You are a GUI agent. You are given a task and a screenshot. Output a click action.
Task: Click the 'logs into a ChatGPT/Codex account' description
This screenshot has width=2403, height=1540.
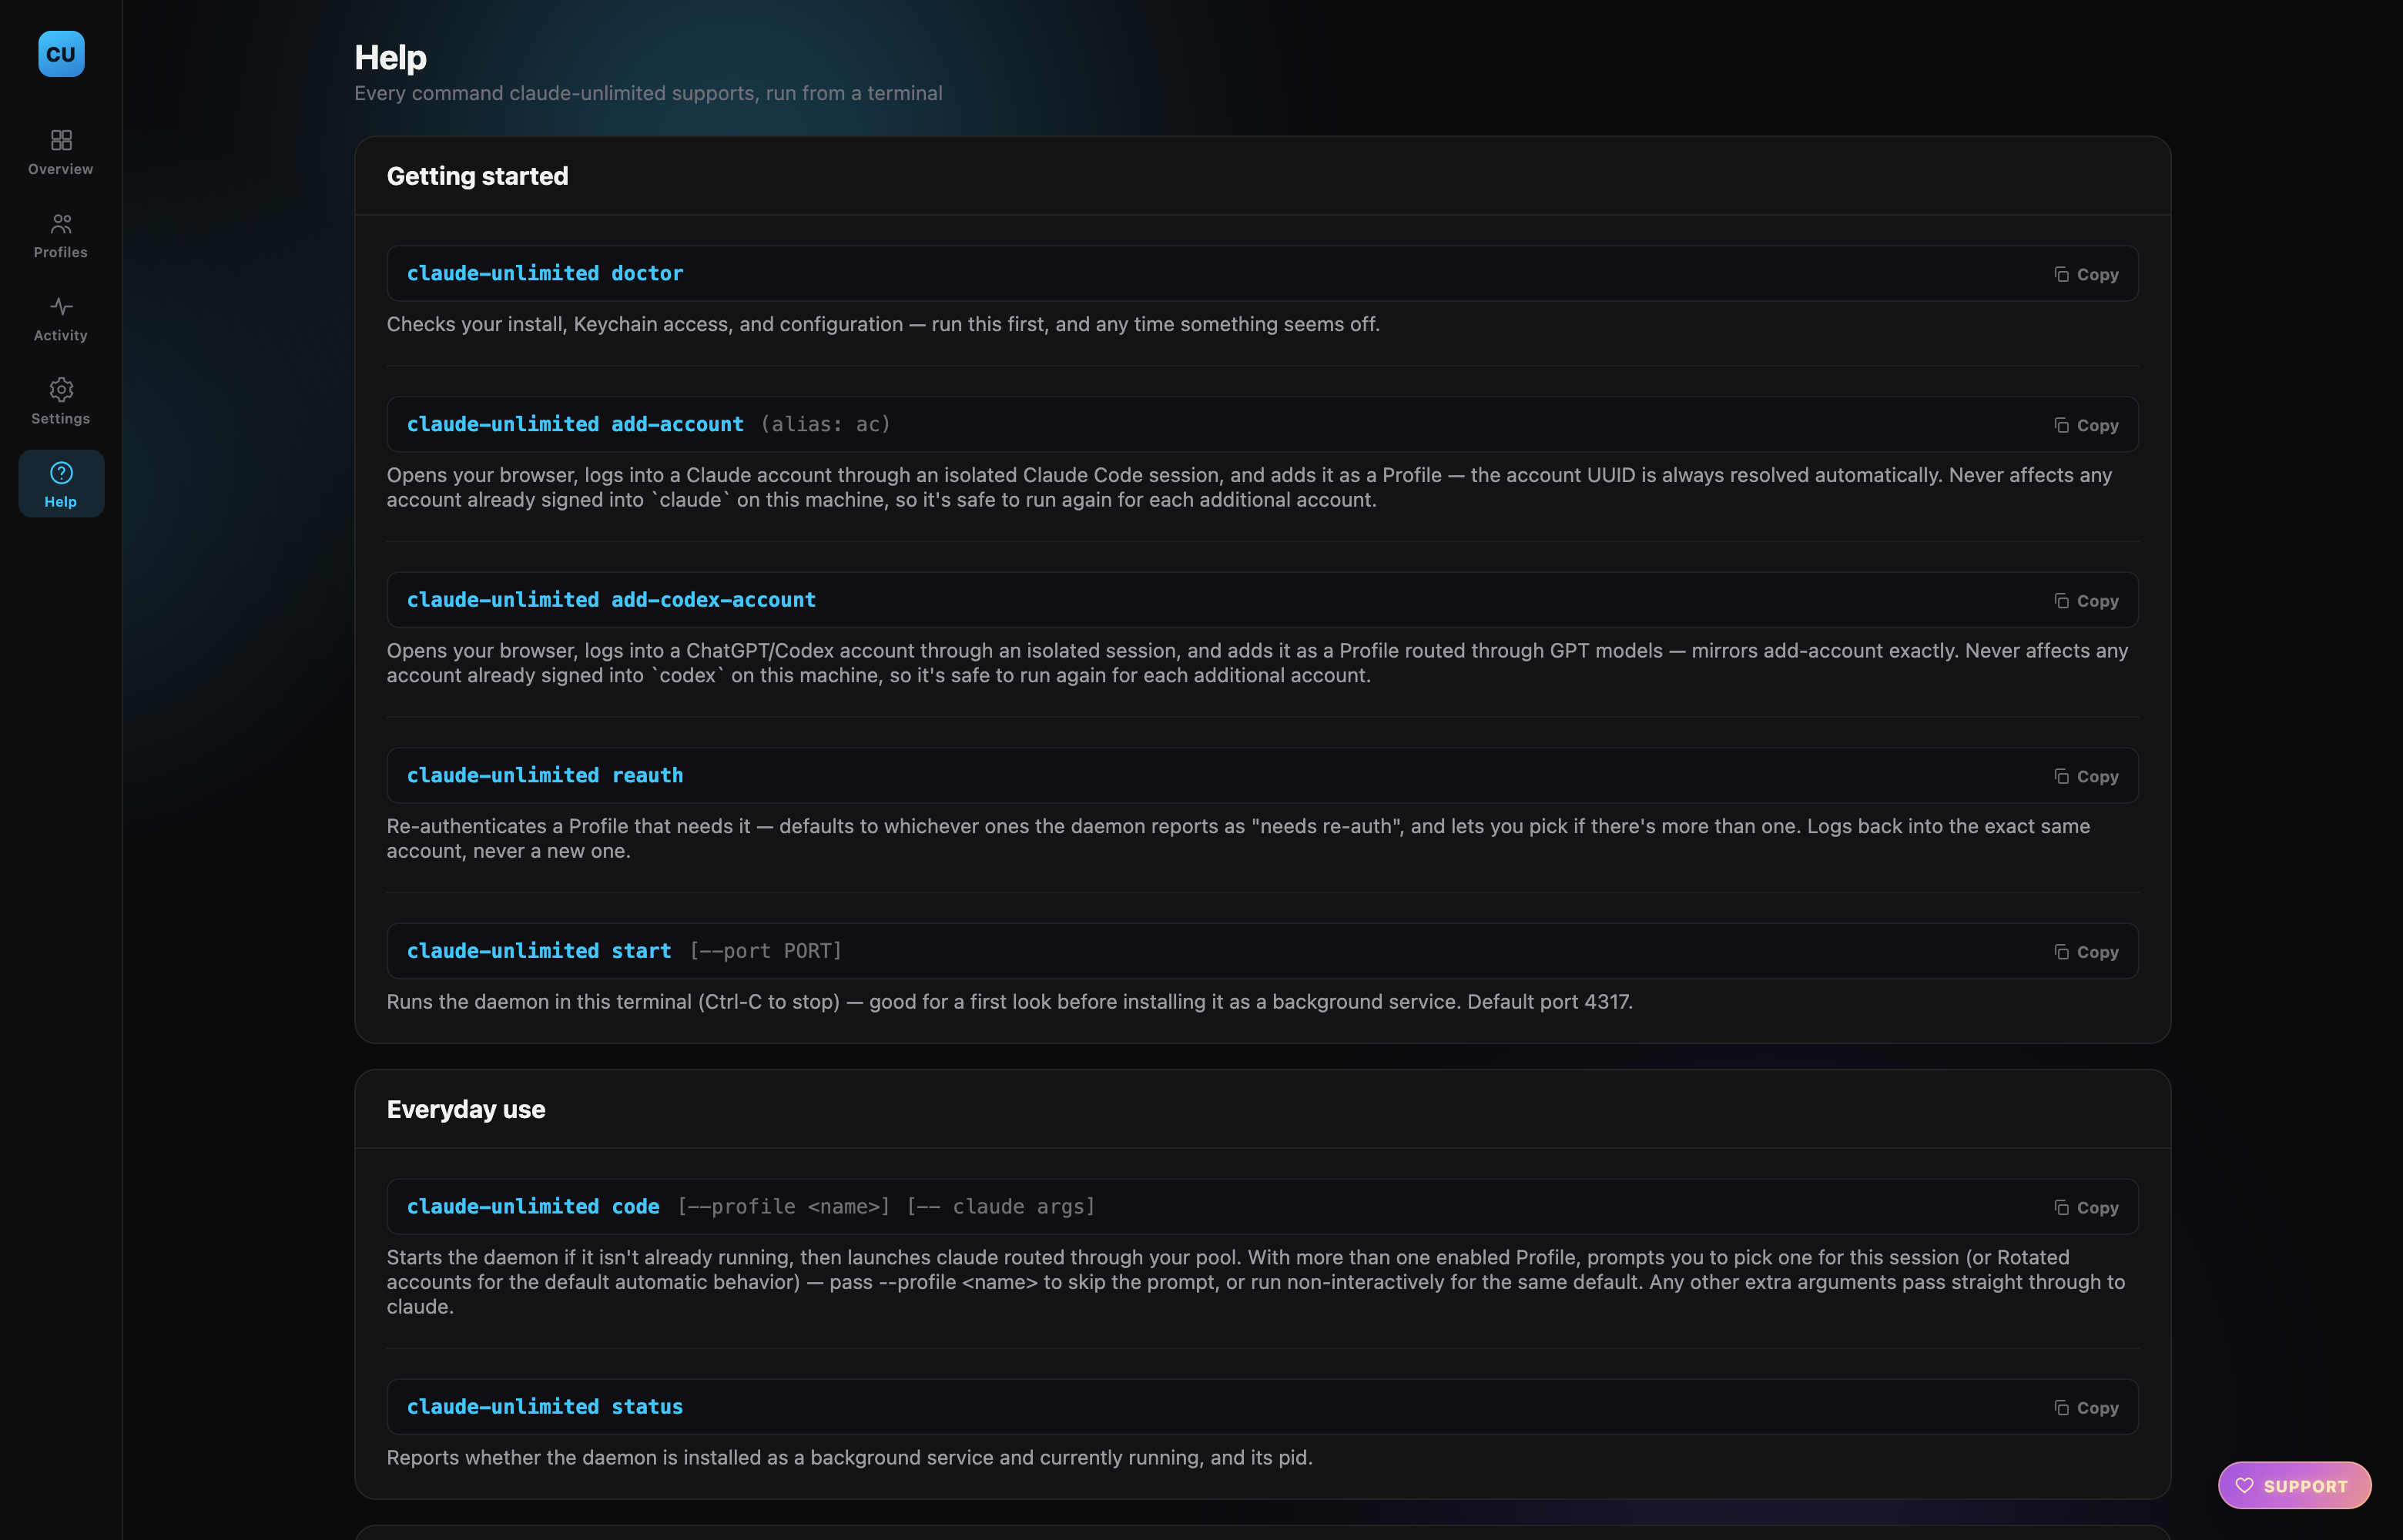pos(1257,662)
